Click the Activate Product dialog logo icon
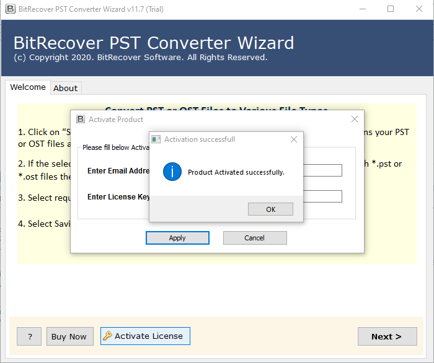434x363 pixels. (x=80, y=119)
